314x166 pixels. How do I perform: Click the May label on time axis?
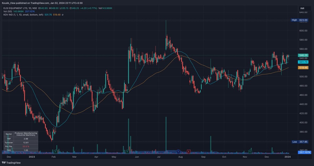click(x=114, y=157)
